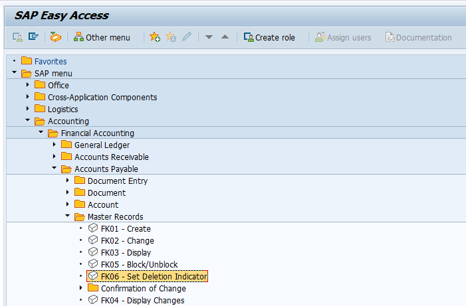The width and height of the screenshot is (466, 306).
Task: Click the FK02 - Change transaction icon
Action: click(x=92, y=240)
